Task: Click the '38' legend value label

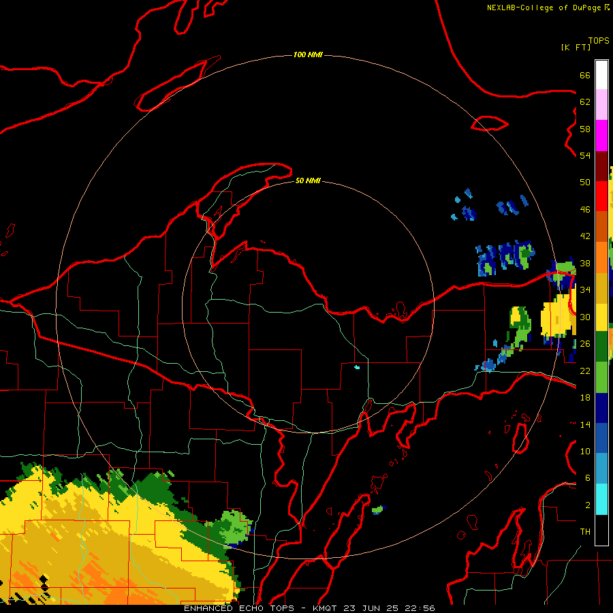Action: point(585,263)
